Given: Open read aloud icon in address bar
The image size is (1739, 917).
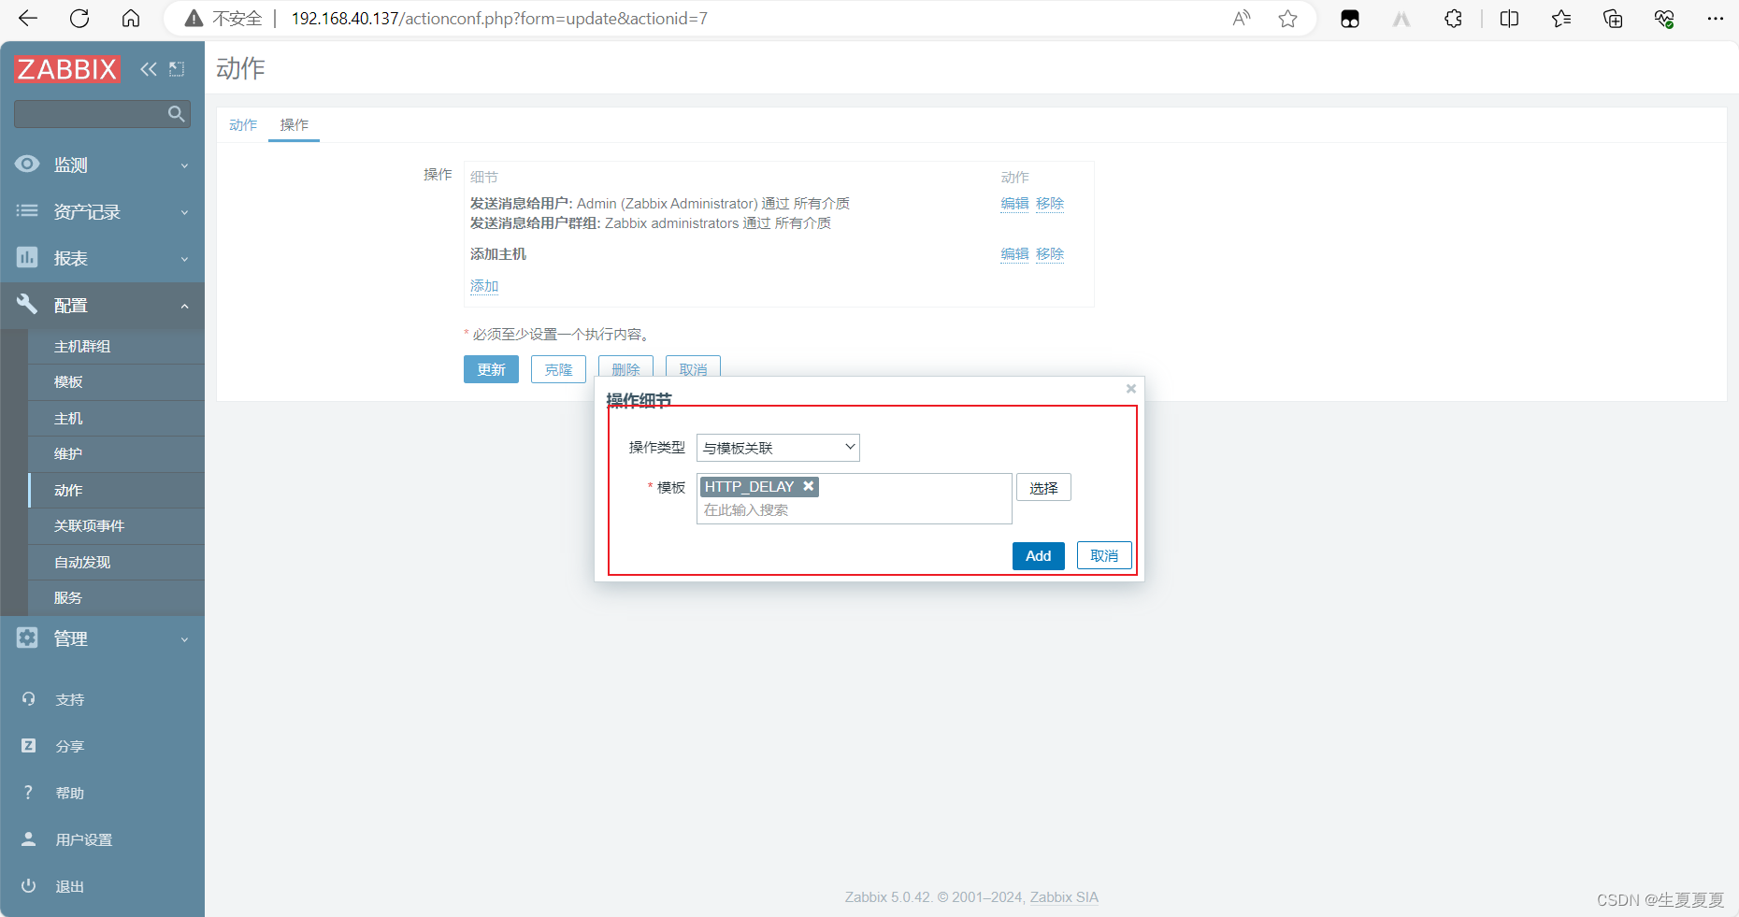Looking at the screenshot, I should point(1242,19).
